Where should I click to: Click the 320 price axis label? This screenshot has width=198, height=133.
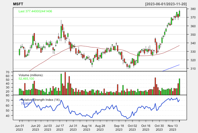pyautogui.click(x=193, y=60)
